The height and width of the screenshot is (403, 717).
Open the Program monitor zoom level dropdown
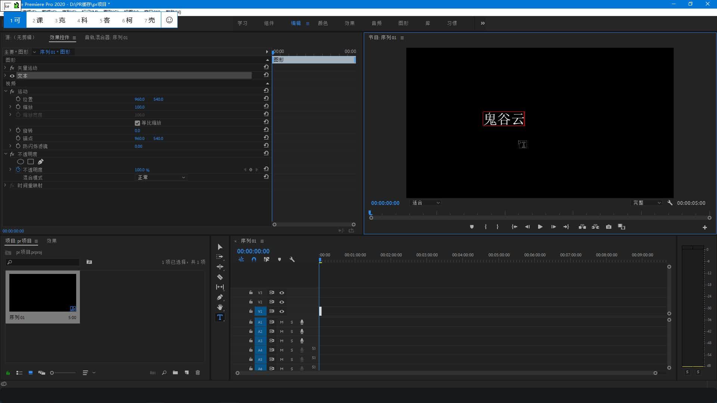coord(426,203)
